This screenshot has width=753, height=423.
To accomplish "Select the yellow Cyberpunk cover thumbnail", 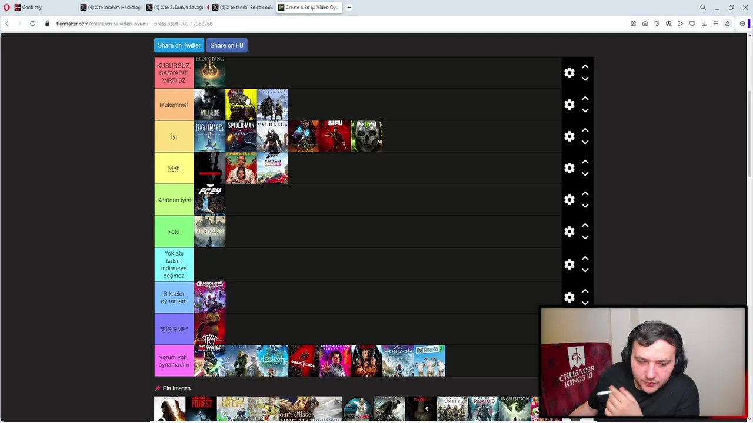I will (x=241, y=105).
